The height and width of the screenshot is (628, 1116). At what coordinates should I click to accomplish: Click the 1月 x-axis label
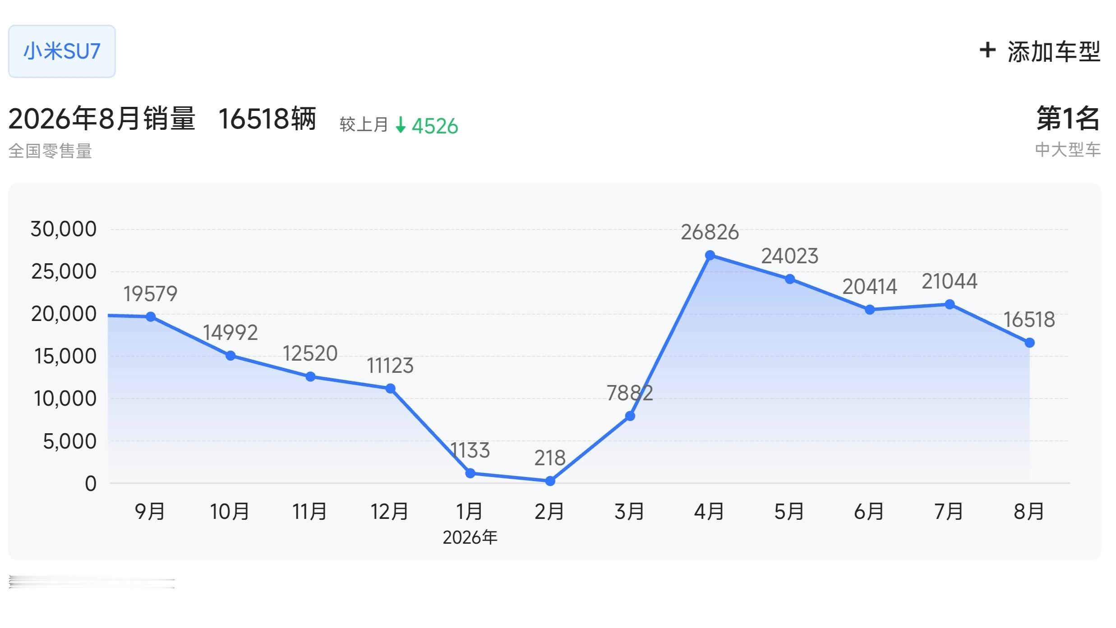[x=470, y=512]
